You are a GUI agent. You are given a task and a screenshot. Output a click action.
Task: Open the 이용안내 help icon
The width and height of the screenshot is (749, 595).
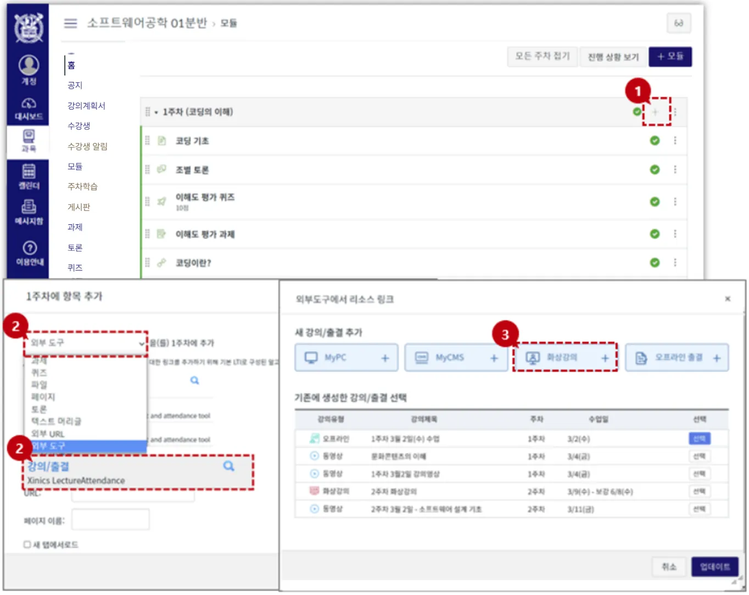tap(29, 253)
